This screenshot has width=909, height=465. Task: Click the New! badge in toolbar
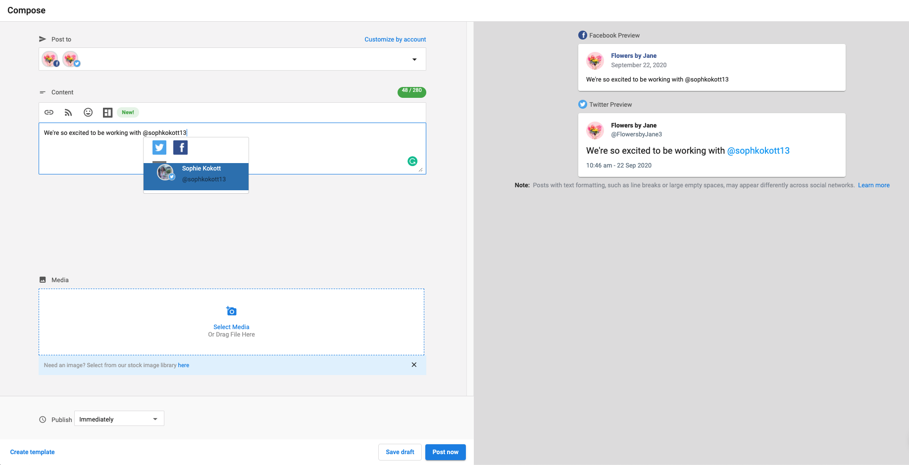(128, 112)
